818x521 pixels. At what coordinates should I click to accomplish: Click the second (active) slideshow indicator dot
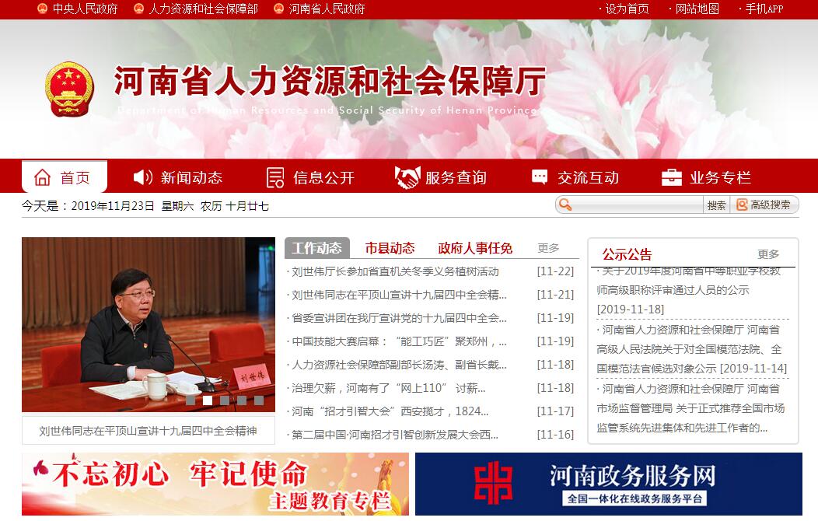(208, 400)
